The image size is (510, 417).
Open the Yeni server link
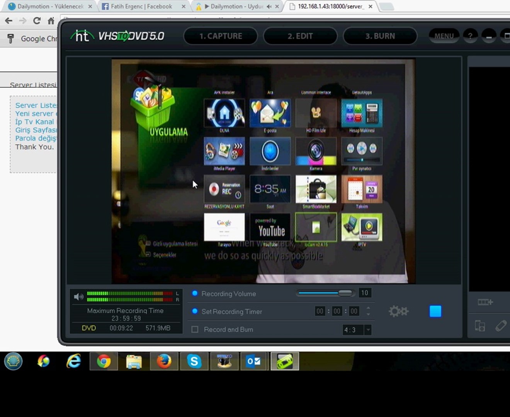(36, 114)
